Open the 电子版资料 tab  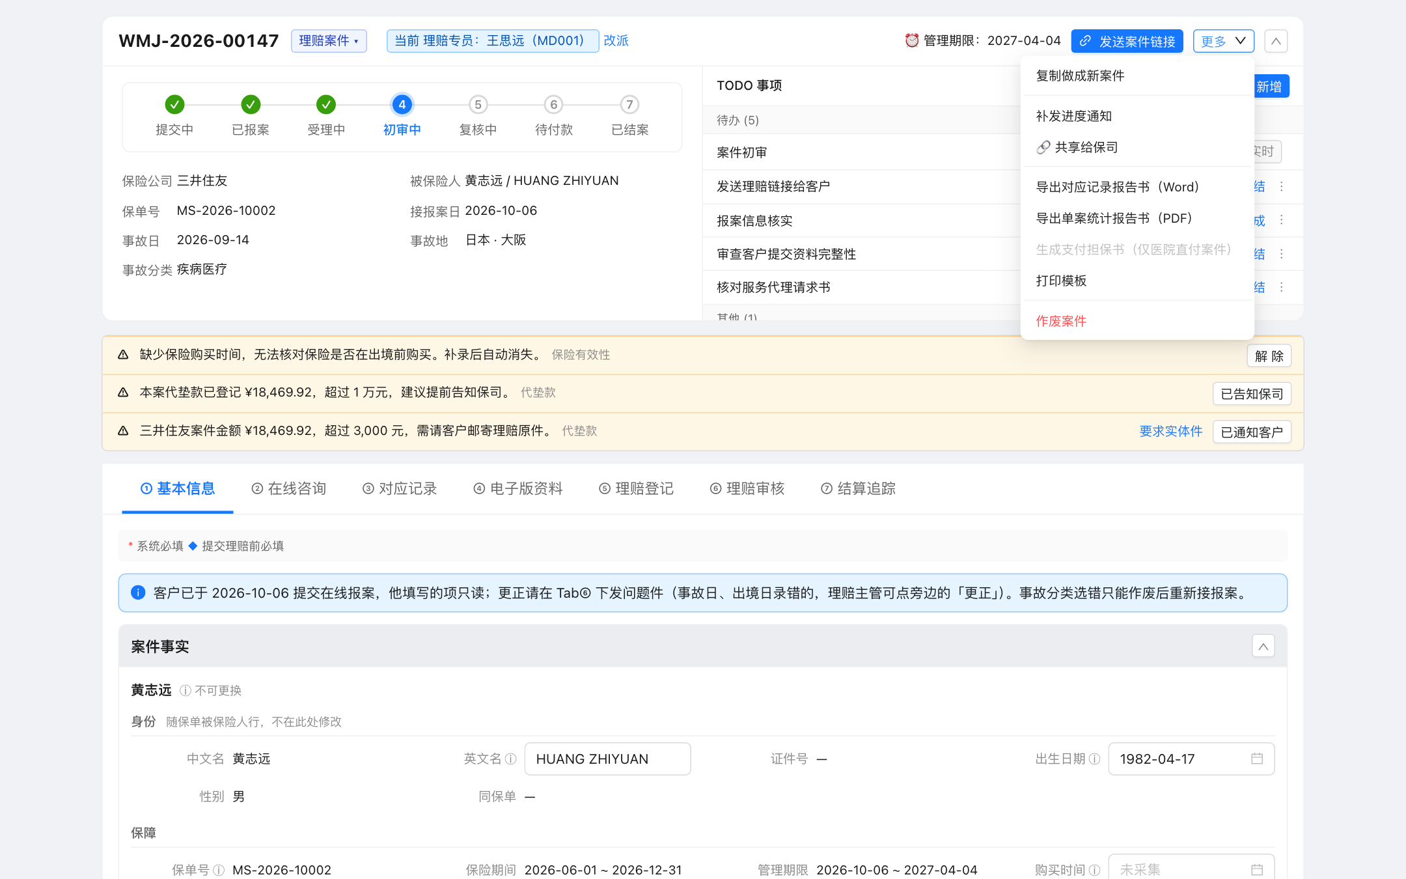518,488
